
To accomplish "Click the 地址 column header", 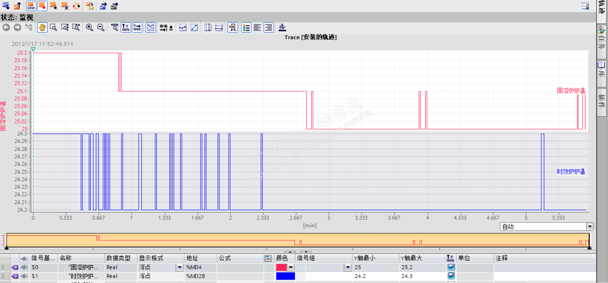I will 201,258.
